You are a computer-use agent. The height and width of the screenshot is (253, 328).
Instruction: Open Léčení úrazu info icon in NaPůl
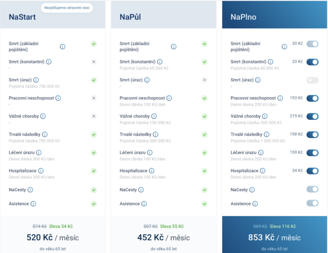[x=150, y=152]
